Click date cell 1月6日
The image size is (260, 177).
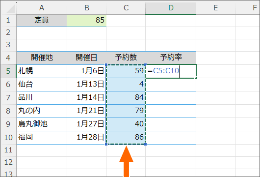point(86,71)
